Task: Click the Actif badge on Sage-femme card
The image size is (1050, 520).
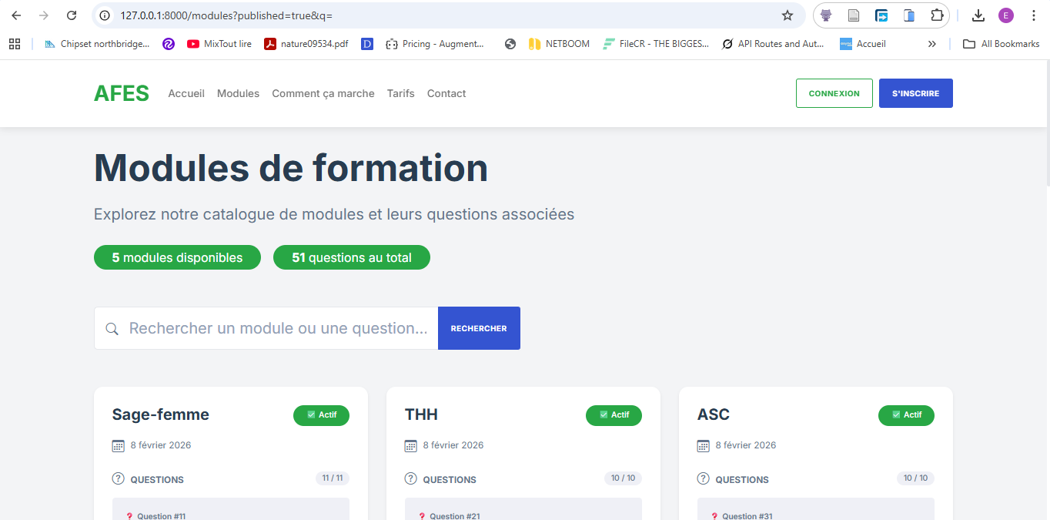Action: (321, 415)
